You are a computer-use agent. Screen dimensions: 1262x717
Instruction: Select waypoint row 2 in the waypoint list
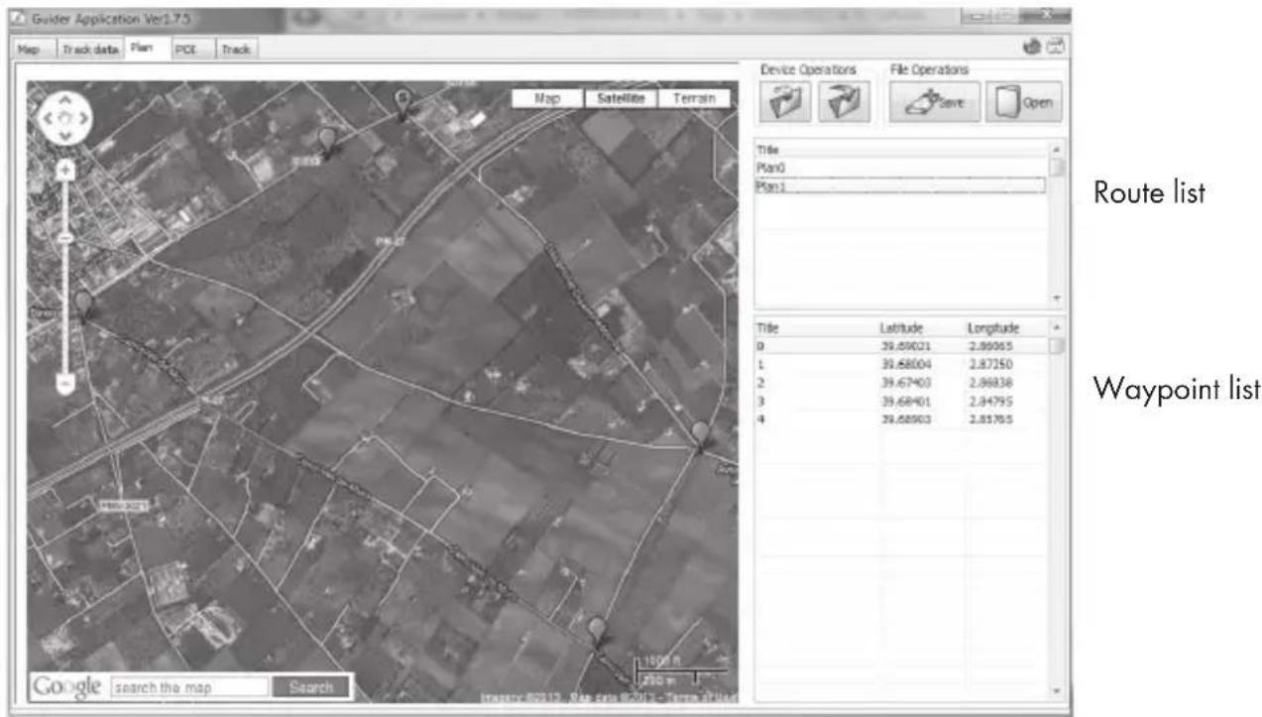tap(900, 383)
